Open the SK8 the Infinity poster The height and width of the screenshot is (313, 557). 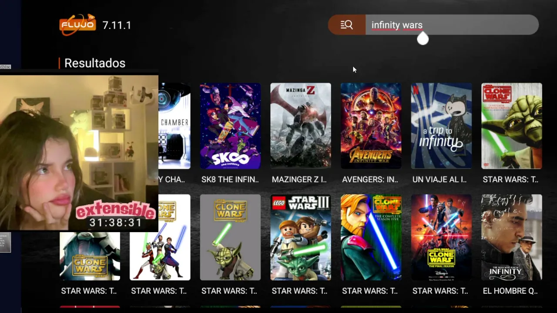pyautogui.click(x=230, y=126)
